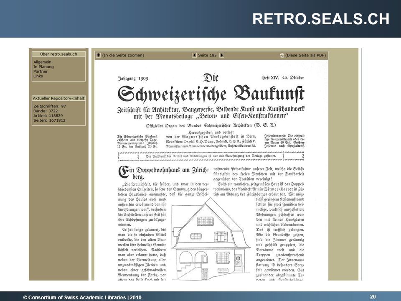401x301 pixels.
Task: Click 'Ein Doppelwohnhaus am Zürichberg' headline
Action: point(163,173)
